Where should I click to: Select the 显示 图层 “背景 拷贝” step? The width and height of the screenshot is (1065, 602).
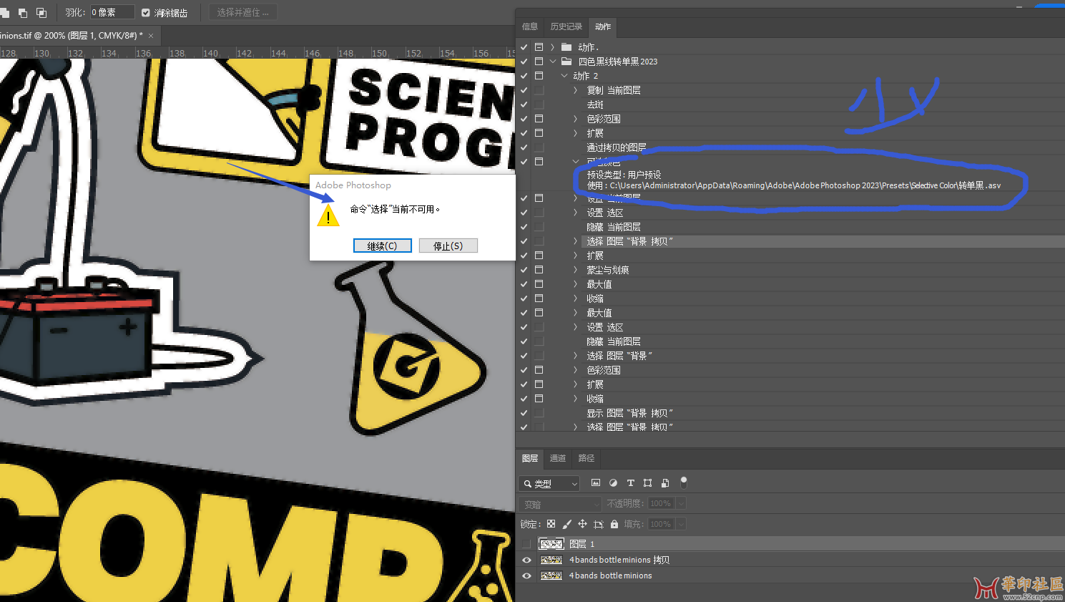[x=630, y=413]
